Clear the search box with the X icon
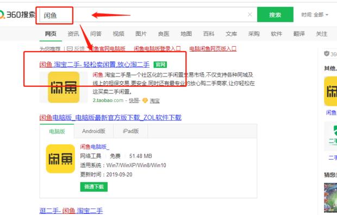Viewport: 337px width, 215px height. [x=249, y=15]
